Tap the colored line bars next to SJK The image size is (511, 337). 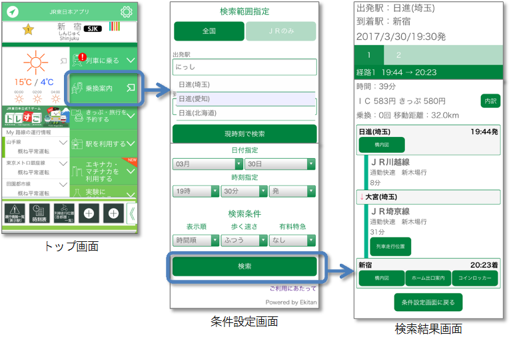[x=115, y=27]
